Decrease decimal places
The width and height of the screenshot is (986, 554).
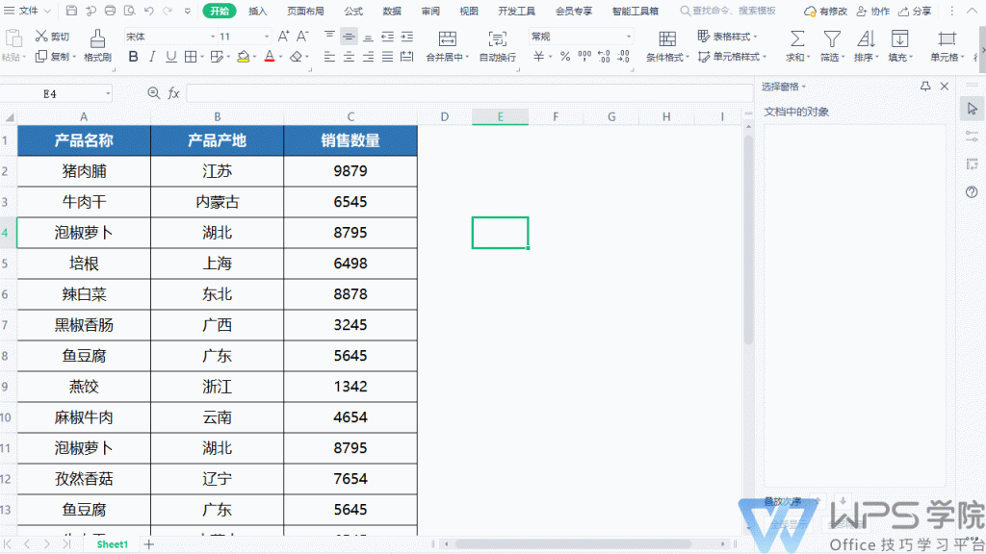[624, 57]
